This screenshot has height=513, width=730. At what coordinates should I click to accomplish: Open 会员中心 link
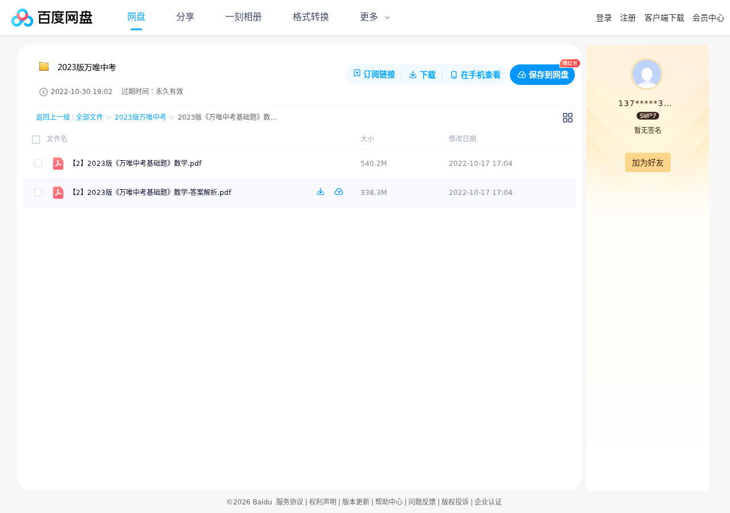[708, 18]
